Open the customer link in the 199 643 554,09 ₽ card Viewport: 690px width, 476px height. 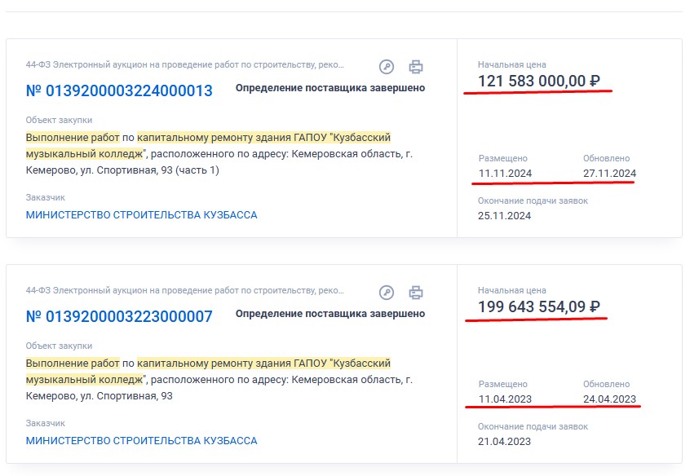(x=141, y=441)
